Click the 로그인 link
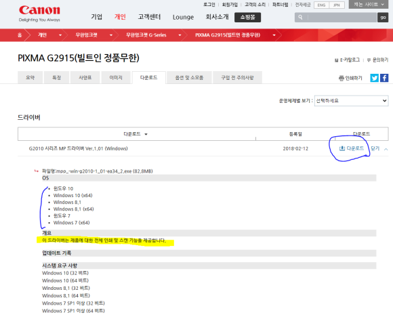The image size is (393, 319). 209,5
